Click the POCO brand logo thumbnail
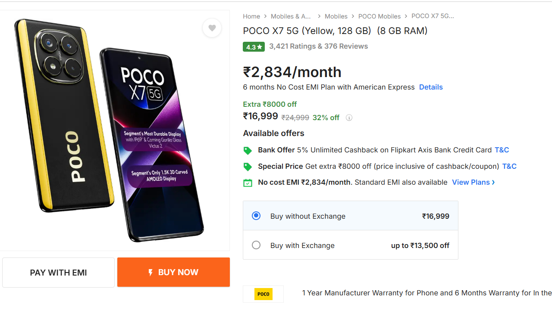The width and height of the screenshot is (552, 310). pos(263,294)
